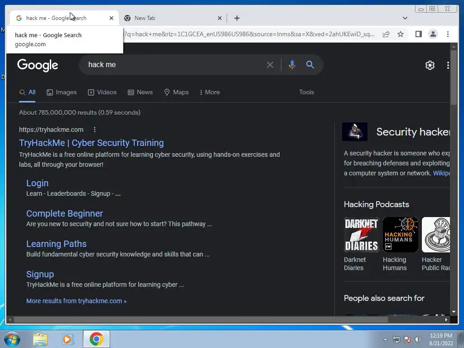
Task: Click the horizontal scrollbar left arrow
Action: 10,319
